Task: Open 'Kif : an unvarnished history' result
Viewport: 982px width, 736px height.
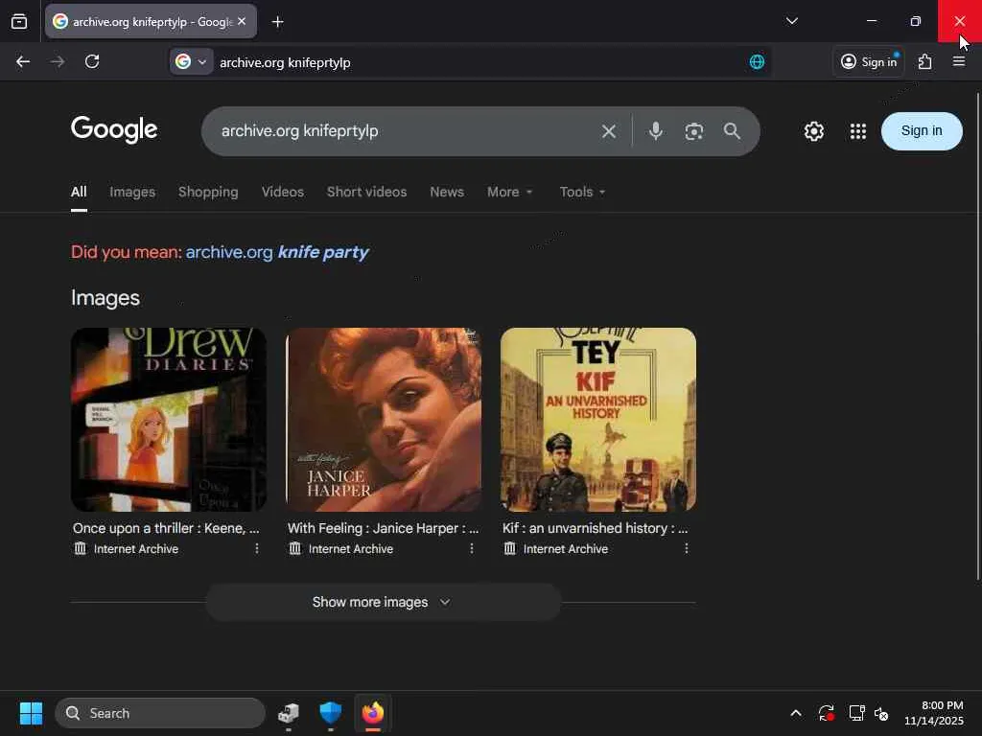Action: (x=595, y=528)
